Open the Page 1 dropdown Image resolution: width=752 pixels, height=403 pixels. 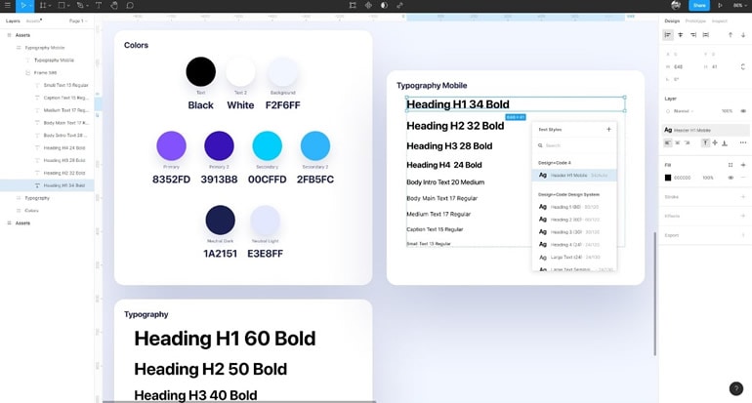click(x=78, y=21)
